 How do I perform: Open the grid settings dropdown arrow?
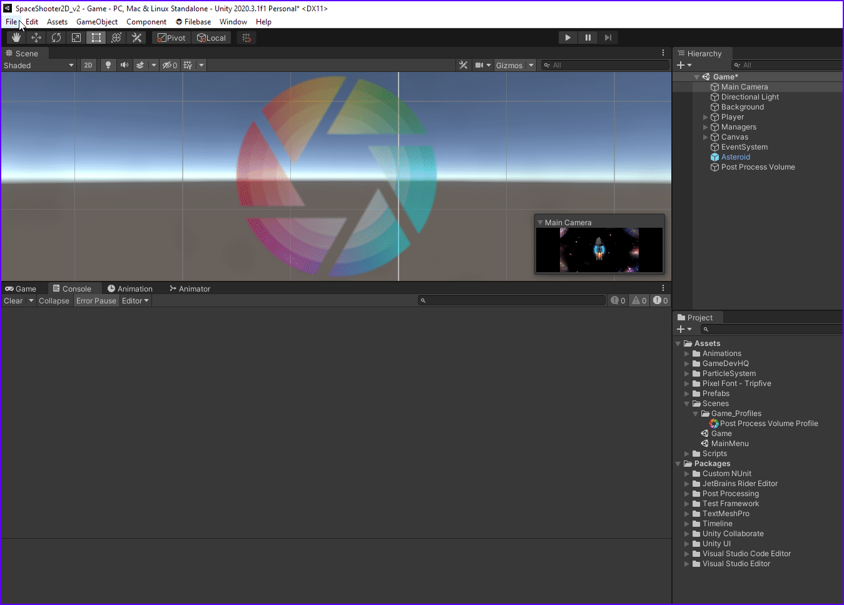tap(201, 65)
